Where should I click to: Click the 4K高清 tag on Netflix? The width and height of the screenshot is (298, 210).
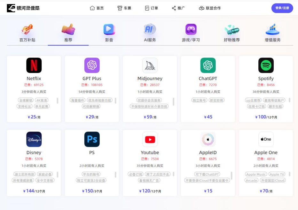coord(42,100)
